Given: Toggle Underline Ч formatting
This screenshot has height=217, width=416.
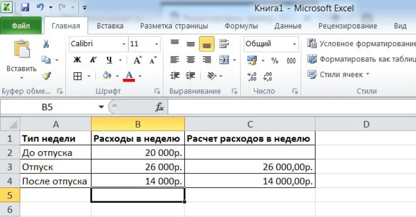Looking at the screenshot, I should tap(109, 60).
